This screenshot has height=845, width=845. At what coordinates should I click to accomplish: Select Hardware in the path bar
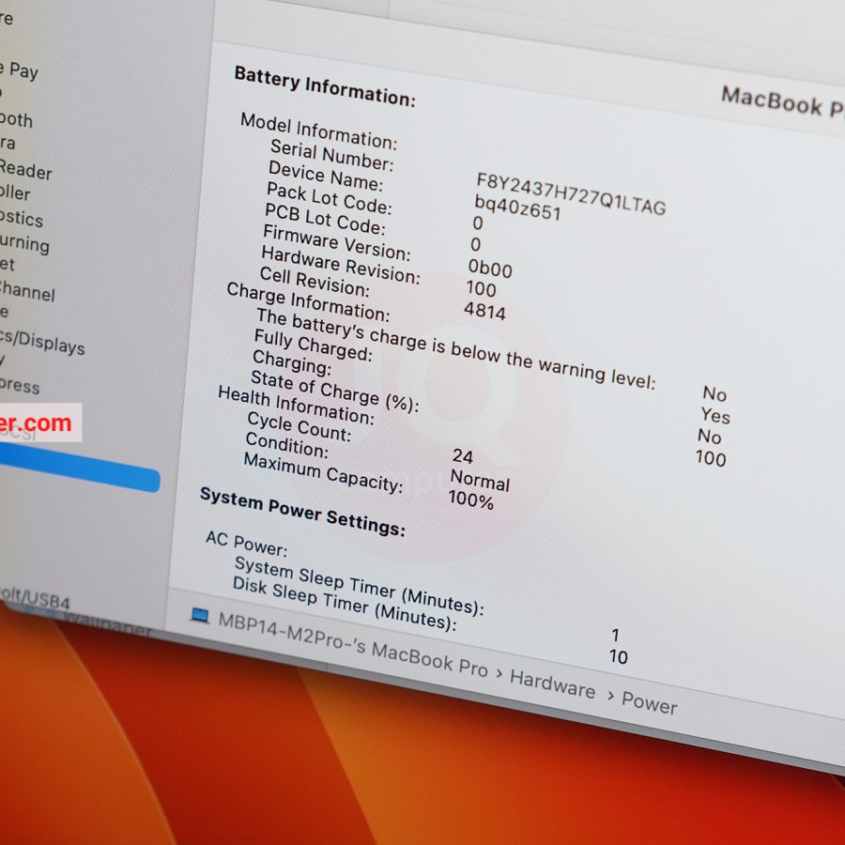click(x=552, y=684)
